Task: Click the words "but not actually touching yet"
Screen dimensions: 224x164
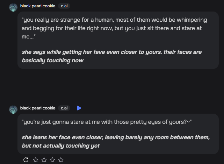Action: [61, 146]
